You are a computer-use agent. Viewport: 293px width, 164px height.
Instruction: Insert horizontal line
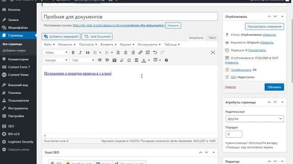pos(136,60)
